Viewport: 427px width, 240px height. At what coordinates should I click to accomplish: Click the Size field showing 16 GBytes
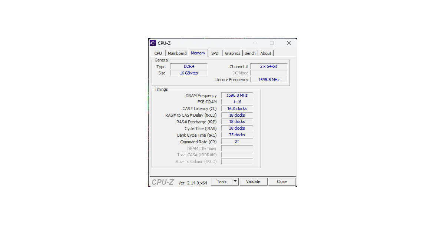coord(189,73)
